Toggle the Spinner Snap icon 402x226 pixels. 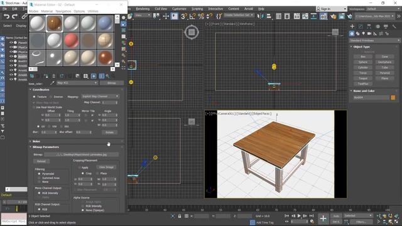pyautogui.click(x=209, y=16)
